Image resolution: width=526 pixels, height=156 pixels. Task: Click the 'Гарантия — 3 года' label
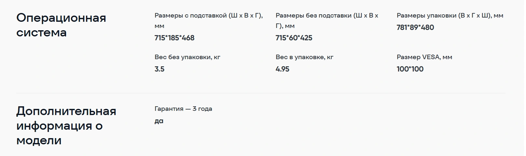pyautogui.click(x=183, y=109)
